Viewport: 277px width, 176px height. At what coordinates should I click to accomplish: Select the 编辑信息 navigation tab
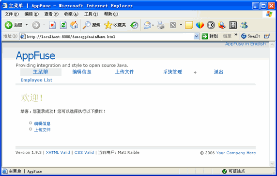point(82,72)
